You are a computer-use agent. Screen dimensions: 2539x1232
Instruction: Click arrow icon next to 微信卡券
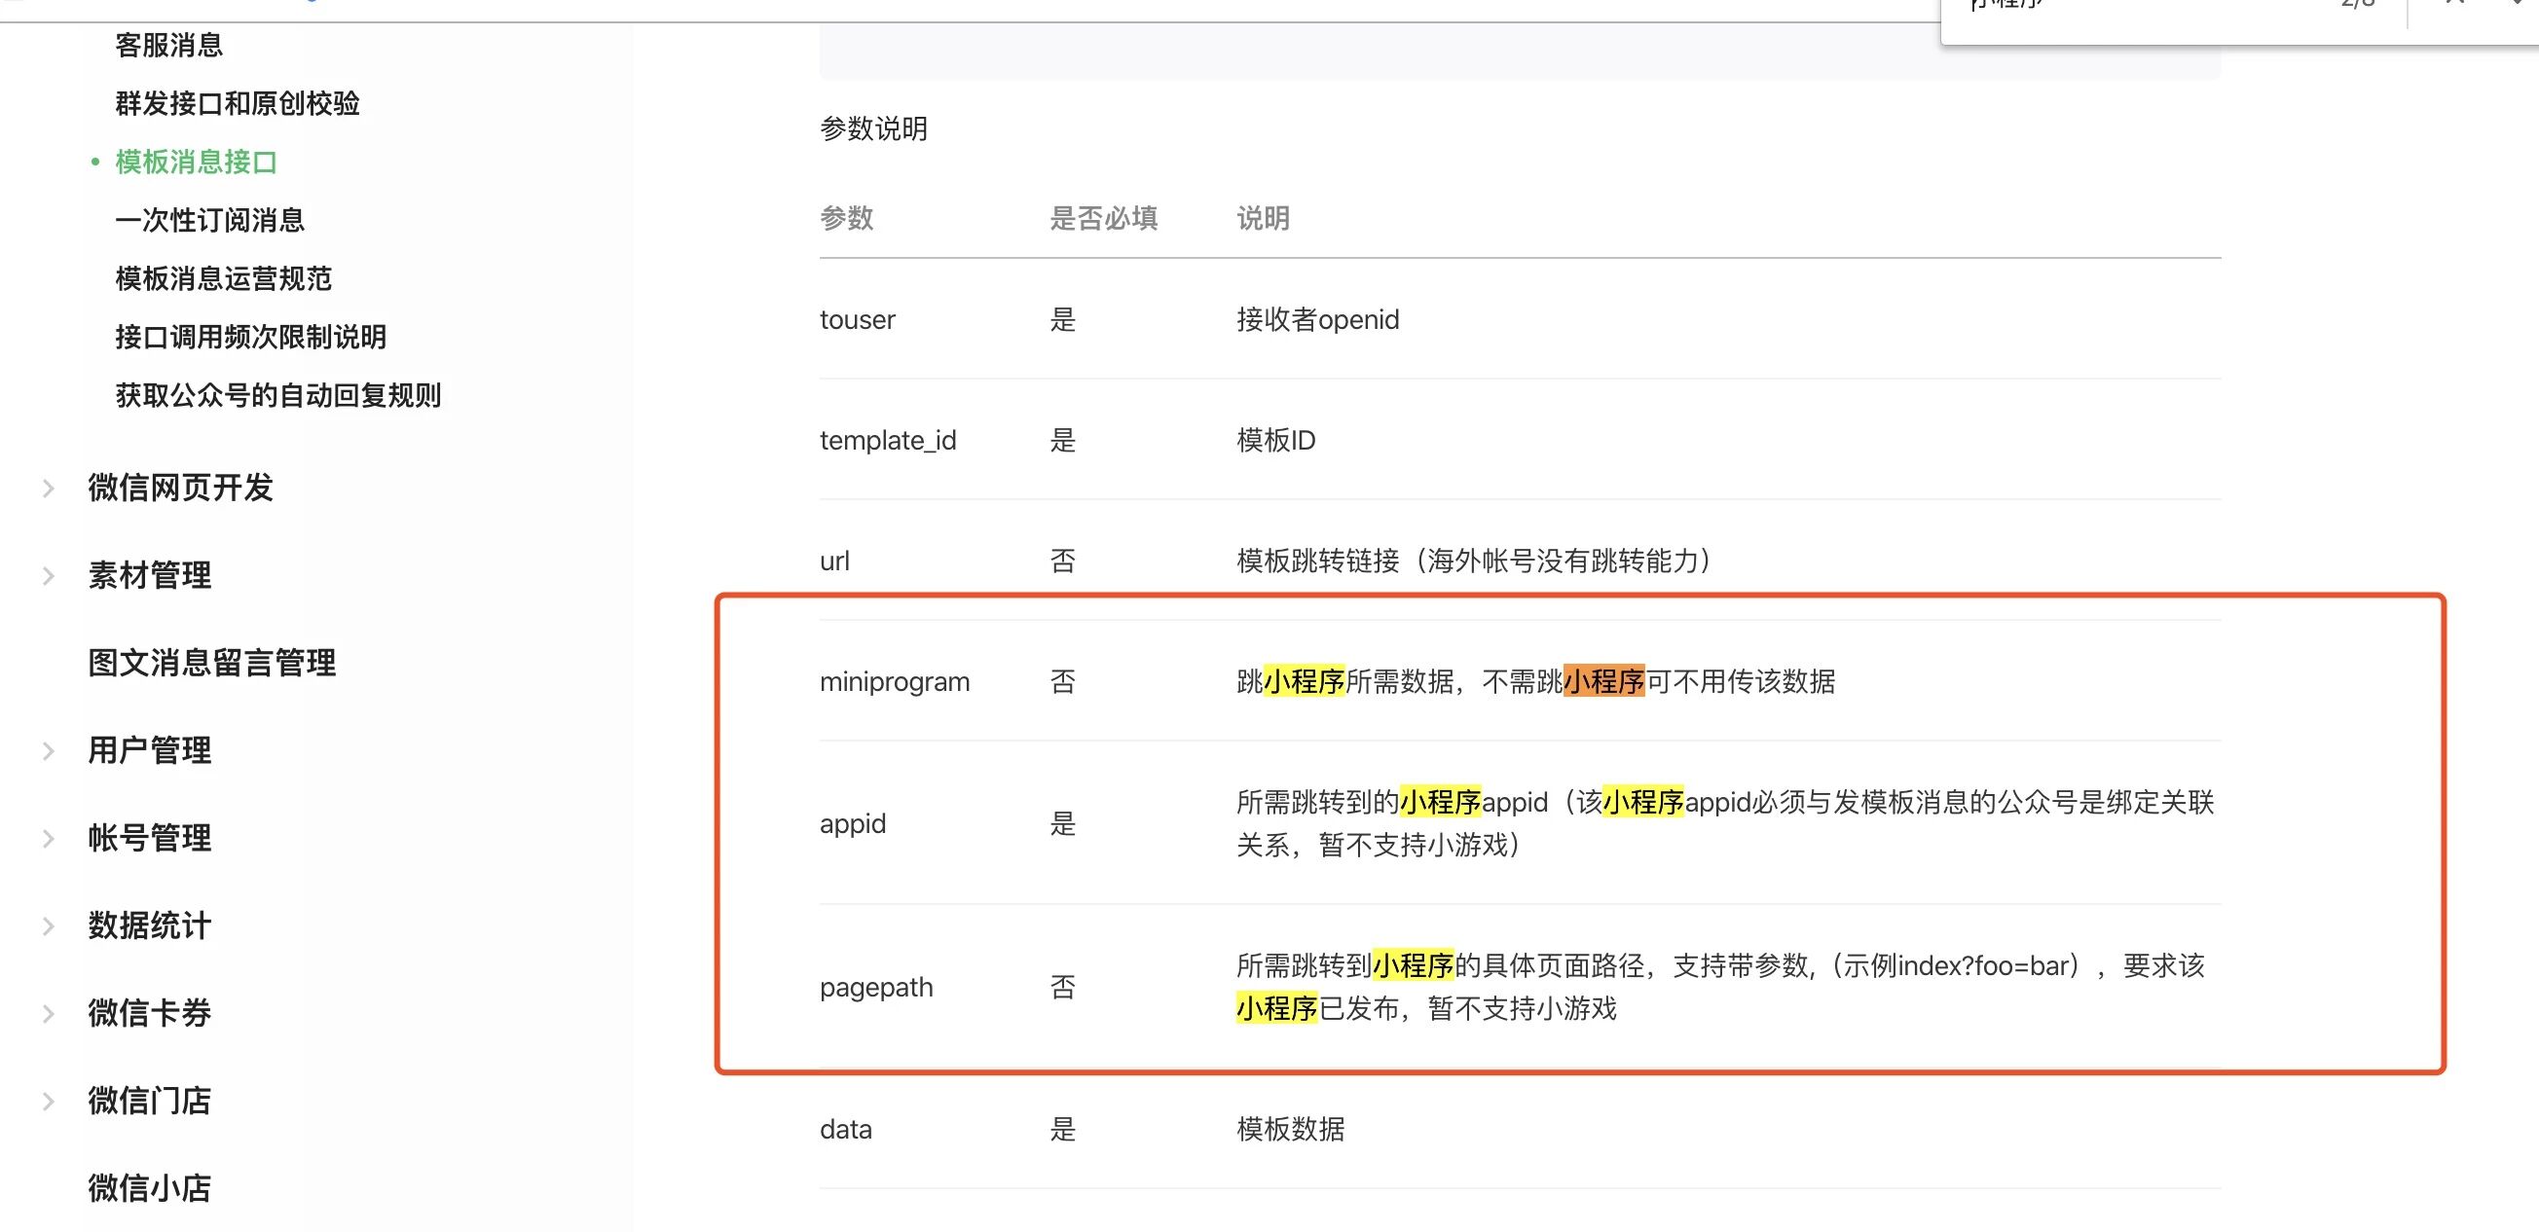click(x=48, y=1014)
